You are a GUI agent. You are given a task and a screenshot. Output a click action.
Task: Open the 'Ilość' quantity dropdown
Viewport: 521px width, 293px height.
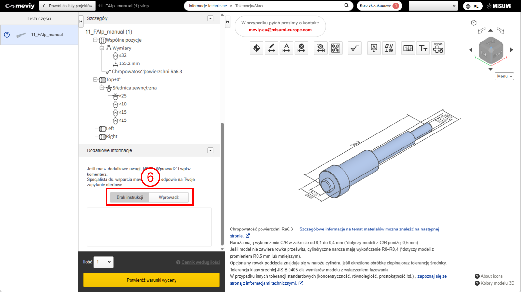tap(104, 262)
